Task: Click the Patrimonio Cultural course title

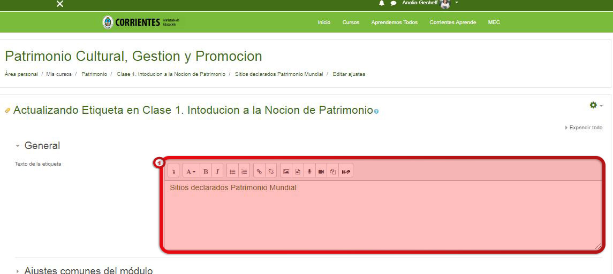Action: pos(133,57)
